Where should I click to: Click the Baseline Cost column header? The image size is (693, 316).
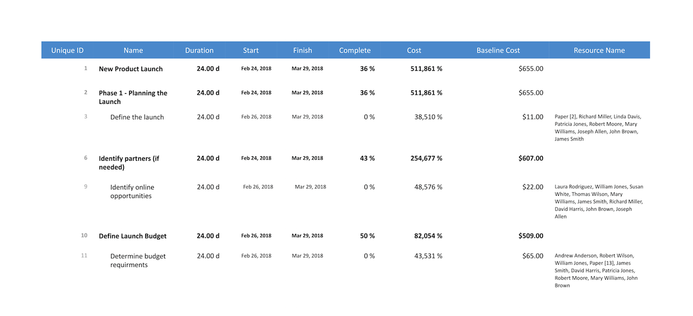tap(498, 50)
